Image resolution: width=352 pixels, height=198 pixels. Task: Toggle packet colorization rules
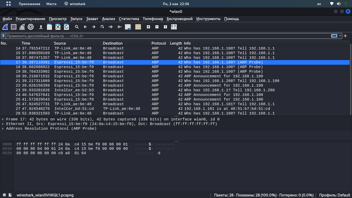(138, 27)
